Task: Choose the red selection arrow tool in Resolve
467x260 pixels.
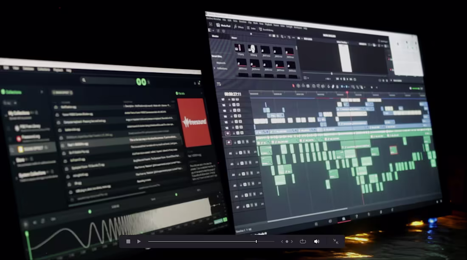Action: coord(293,86)
